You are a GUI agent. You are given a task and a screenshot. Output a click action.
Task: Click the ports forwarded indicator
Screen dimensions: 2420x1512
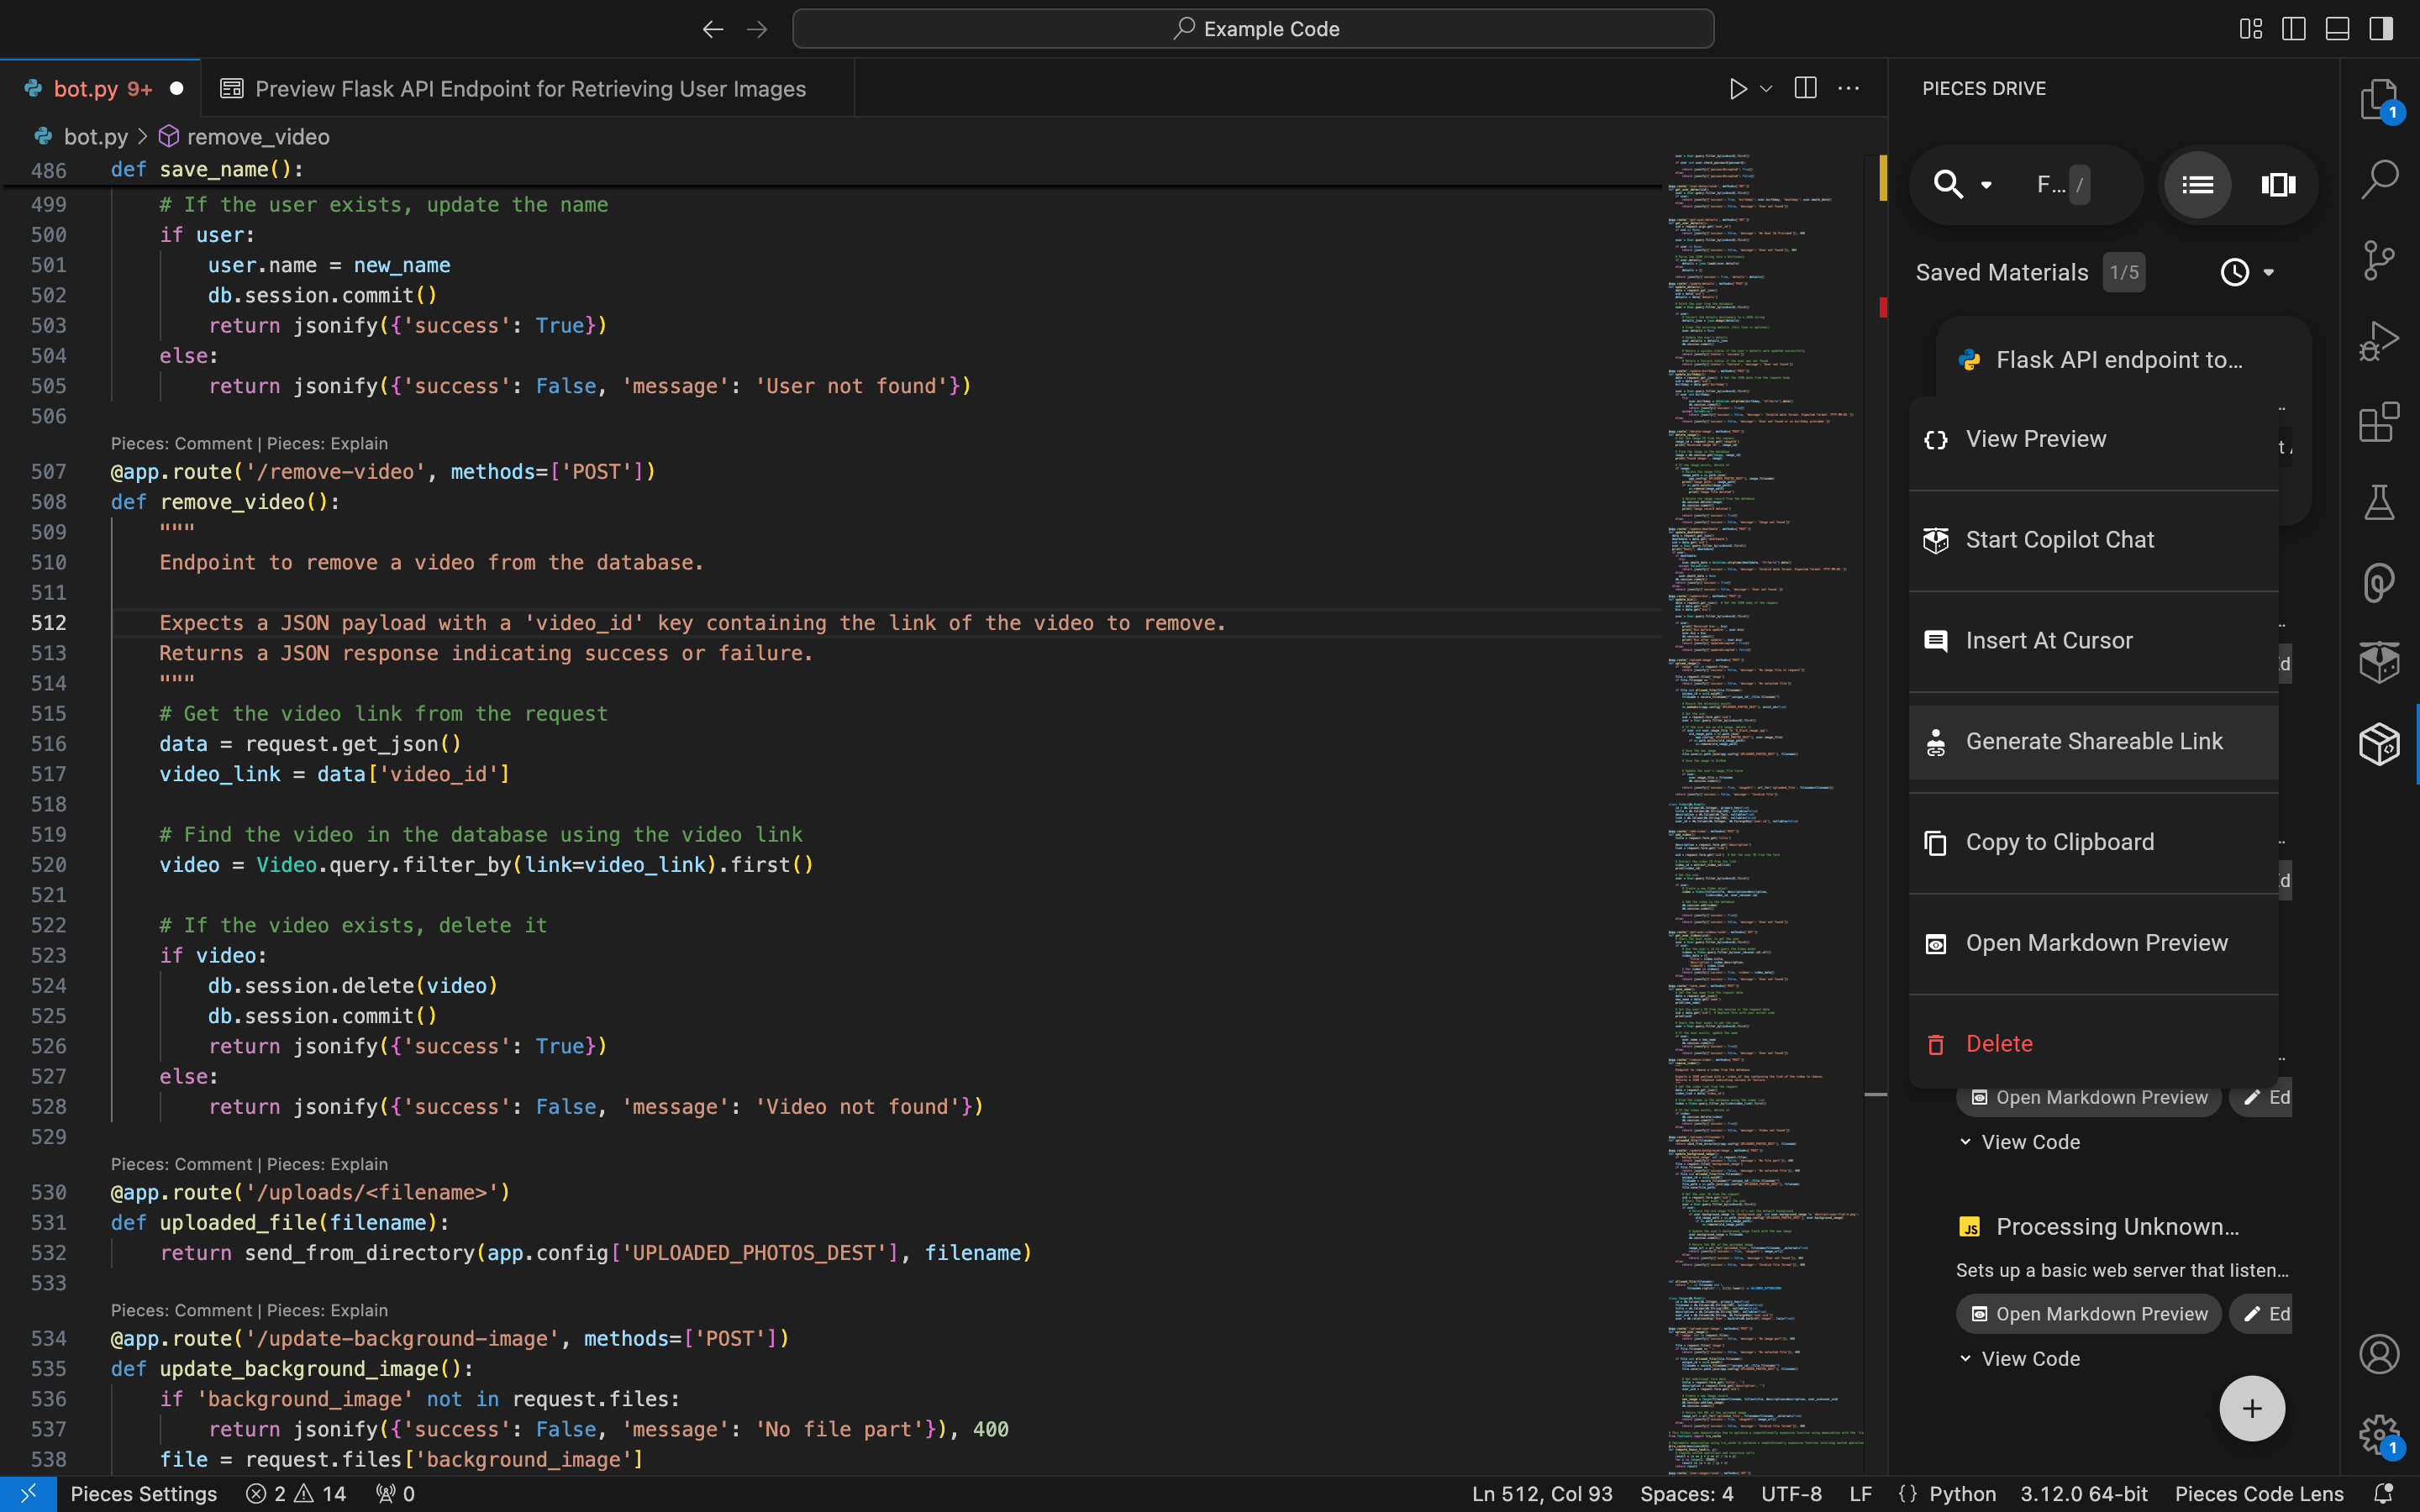(x=395, y=1493)
